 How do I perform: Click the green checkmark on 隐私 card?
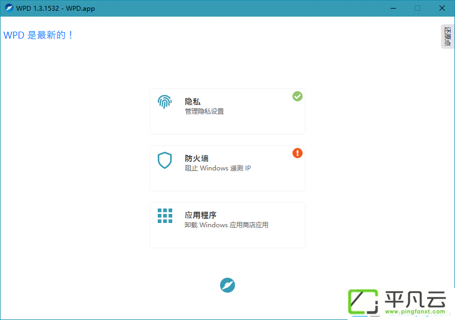tap(297, 96)
